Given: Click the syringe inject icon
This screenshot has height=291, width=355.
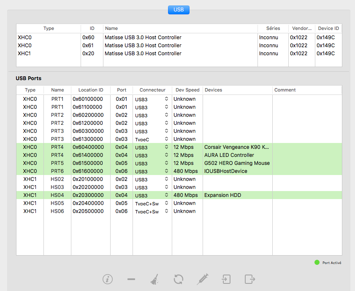Looking at the screenshot, I should point(203,279).
